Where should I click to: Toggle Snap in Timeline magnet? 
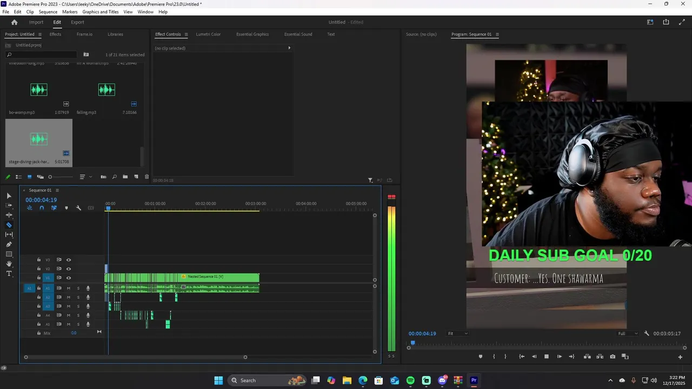coord(42,208)
